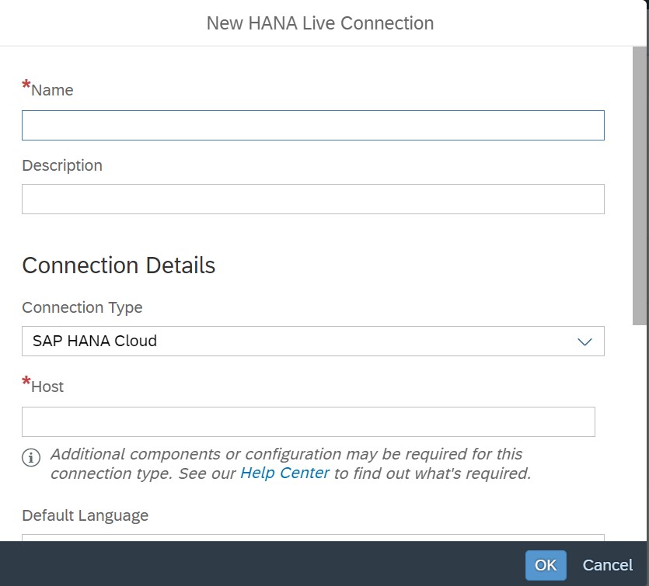Click the Default Language label
Viewport: 649px width, 586px height.
tap(85, 515)
